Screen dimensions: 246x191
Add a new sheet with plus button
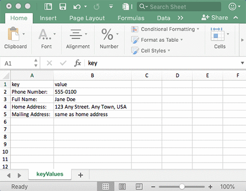coord(81,175)
